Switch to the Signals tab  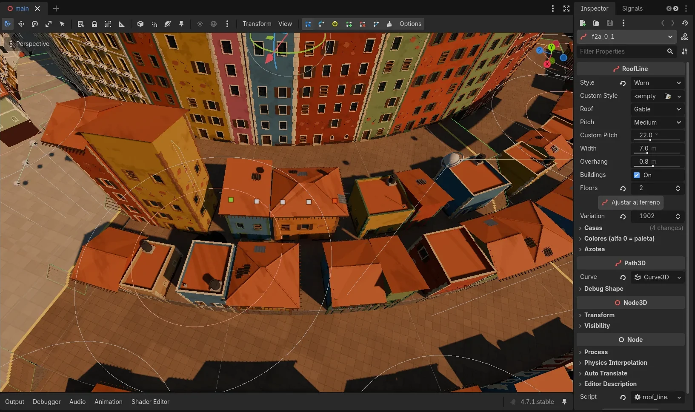(x=632, y=9)
